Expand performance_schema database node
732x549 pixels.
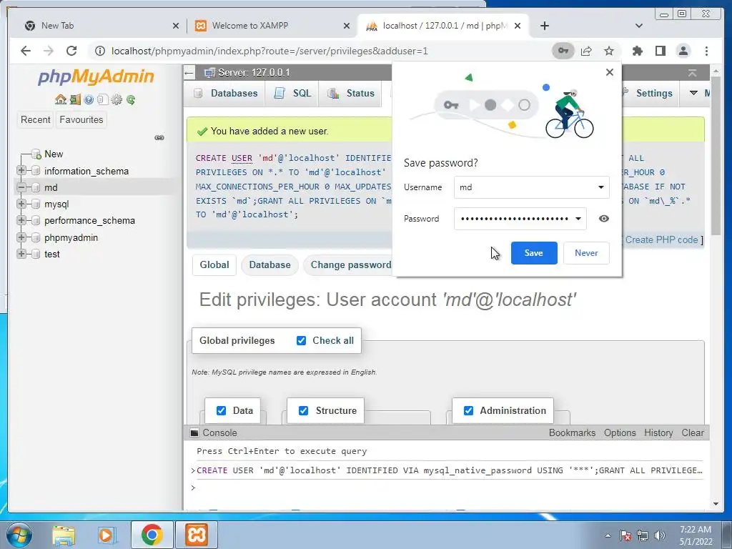tap(21, 220)
